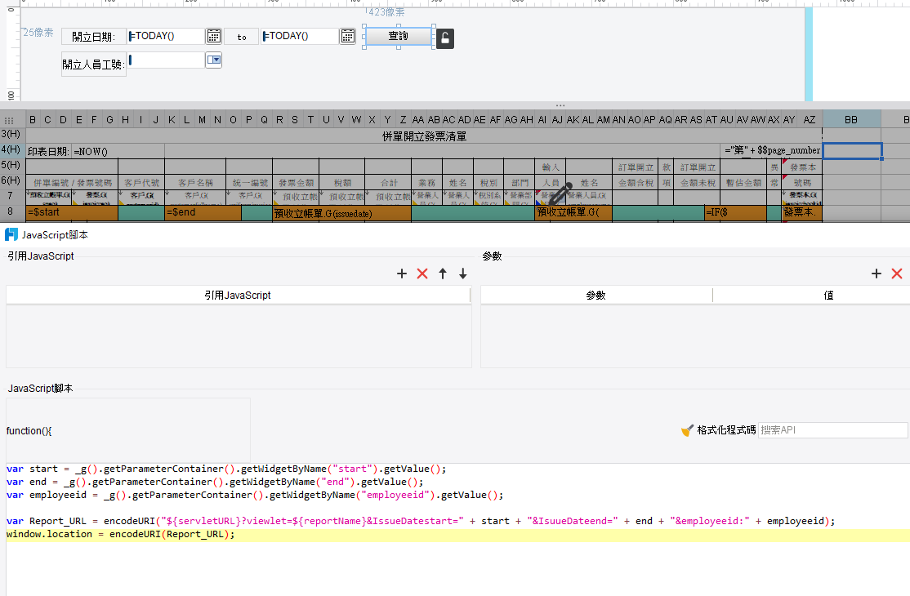Select column header AZ
The width and height of the screenshot is (910, 596).
tap(809, 119)
